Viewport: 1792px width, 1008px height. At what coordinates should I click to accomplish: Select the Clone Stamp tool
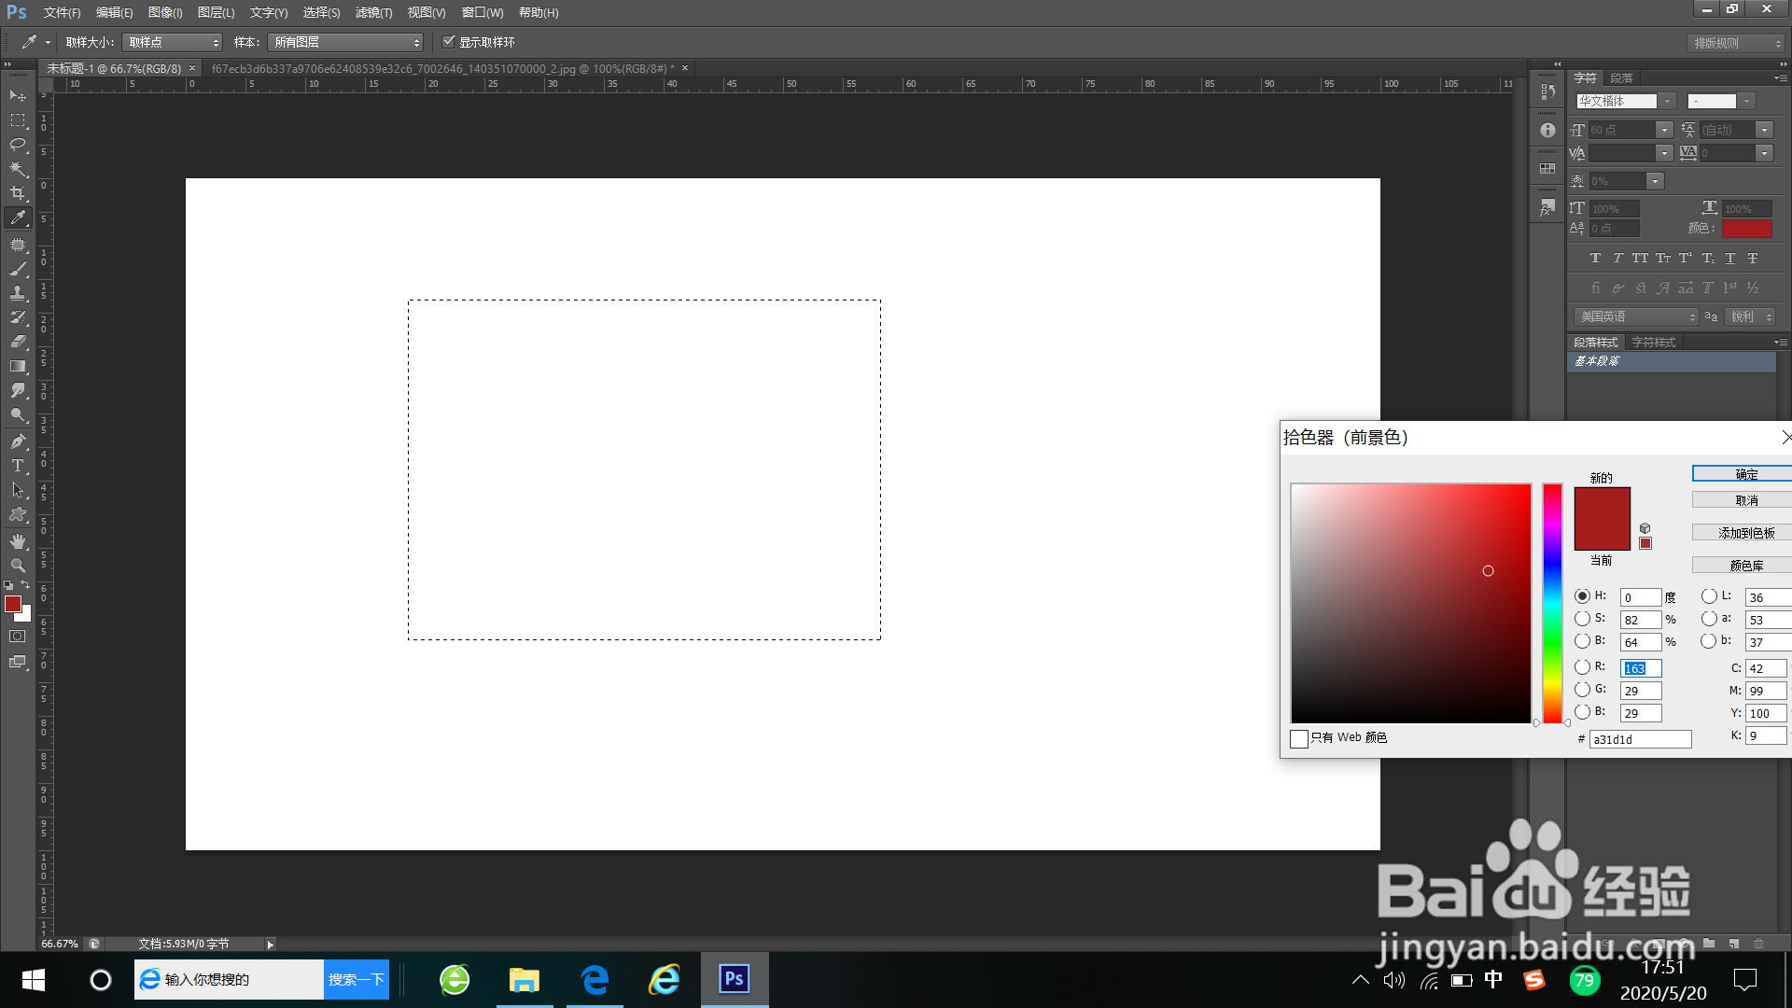click(18, 293)
